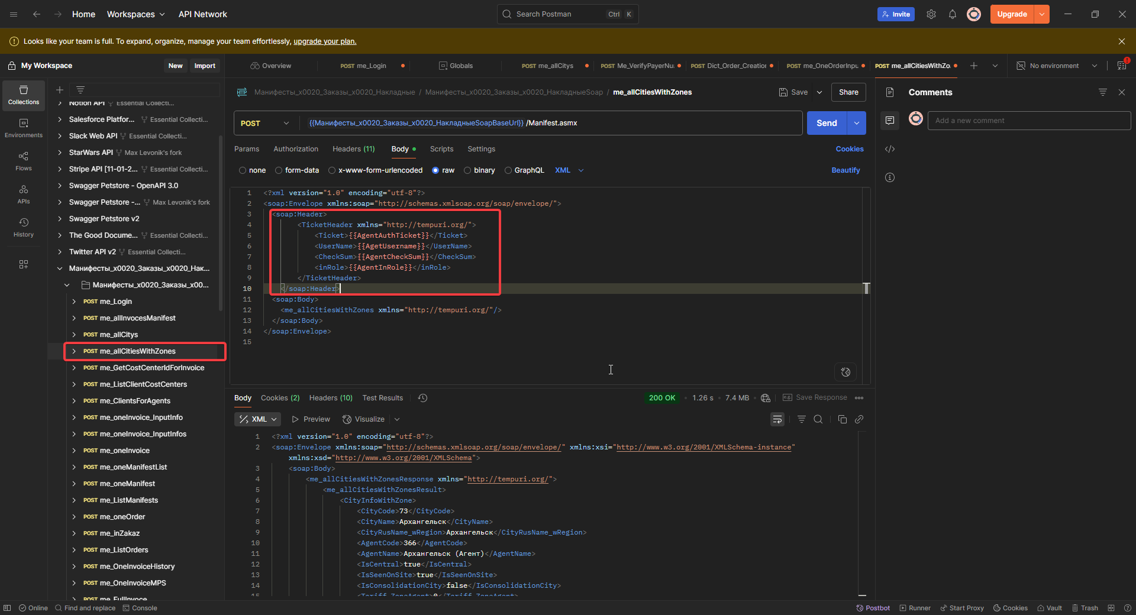
Task: Open the Comments icon in right sidebar
Action: [890, 121]
